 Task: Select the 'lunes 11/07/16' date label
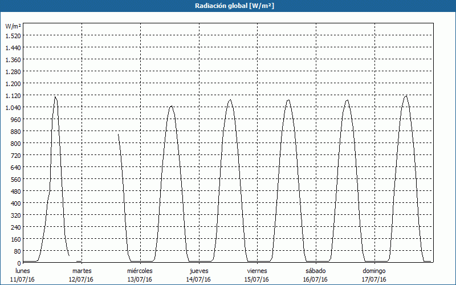click(23, 275)
